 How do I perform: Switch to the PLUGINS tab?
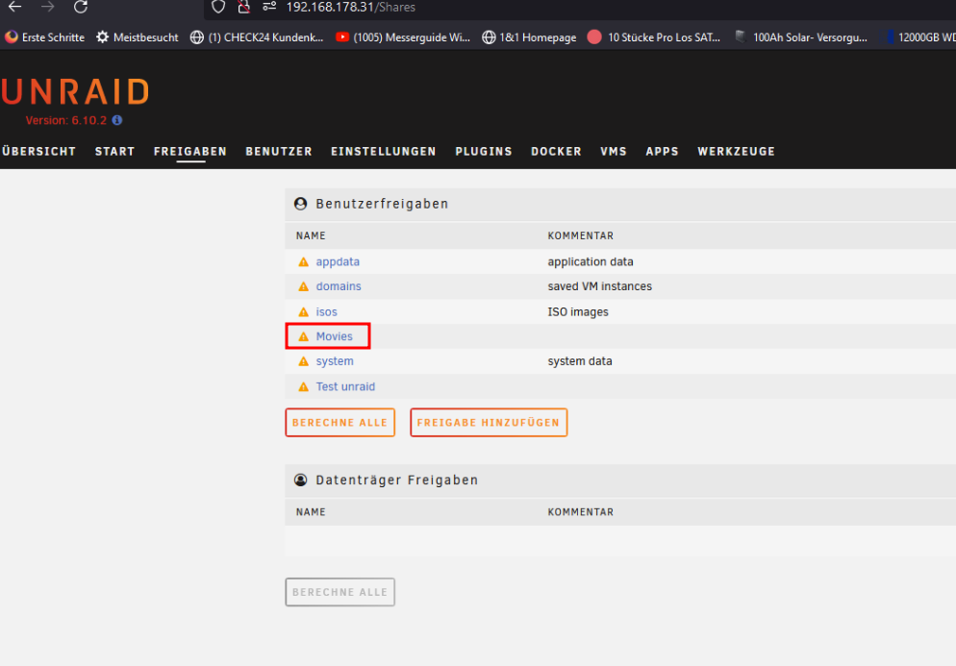[x=484, y=151]
